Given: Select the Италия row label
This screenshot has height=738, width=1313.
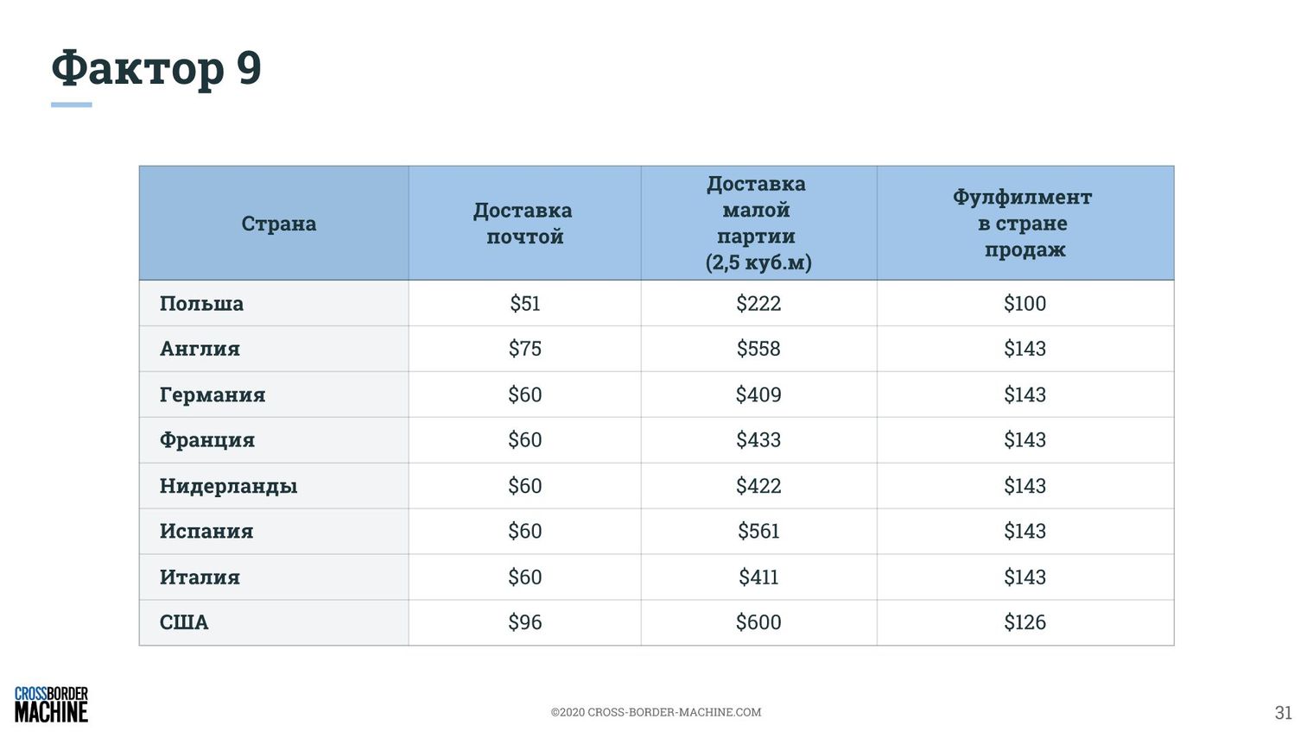Looking at the screenshot, I should pyautogui.click(x=200, y=577).
